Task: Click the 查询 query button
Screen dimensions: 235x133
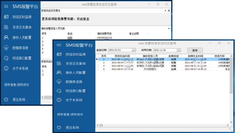Action: tap(195, 50)
